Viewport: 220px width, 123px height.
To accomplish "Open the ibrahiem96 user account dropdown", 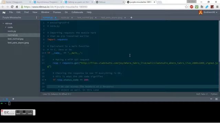I will point(210,12).
